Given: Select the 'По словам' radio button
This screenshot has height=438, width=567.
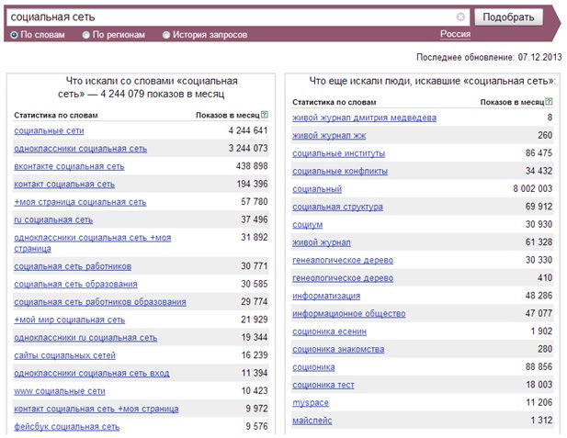Looking at the screenshot, I should [x=14, y=35].
